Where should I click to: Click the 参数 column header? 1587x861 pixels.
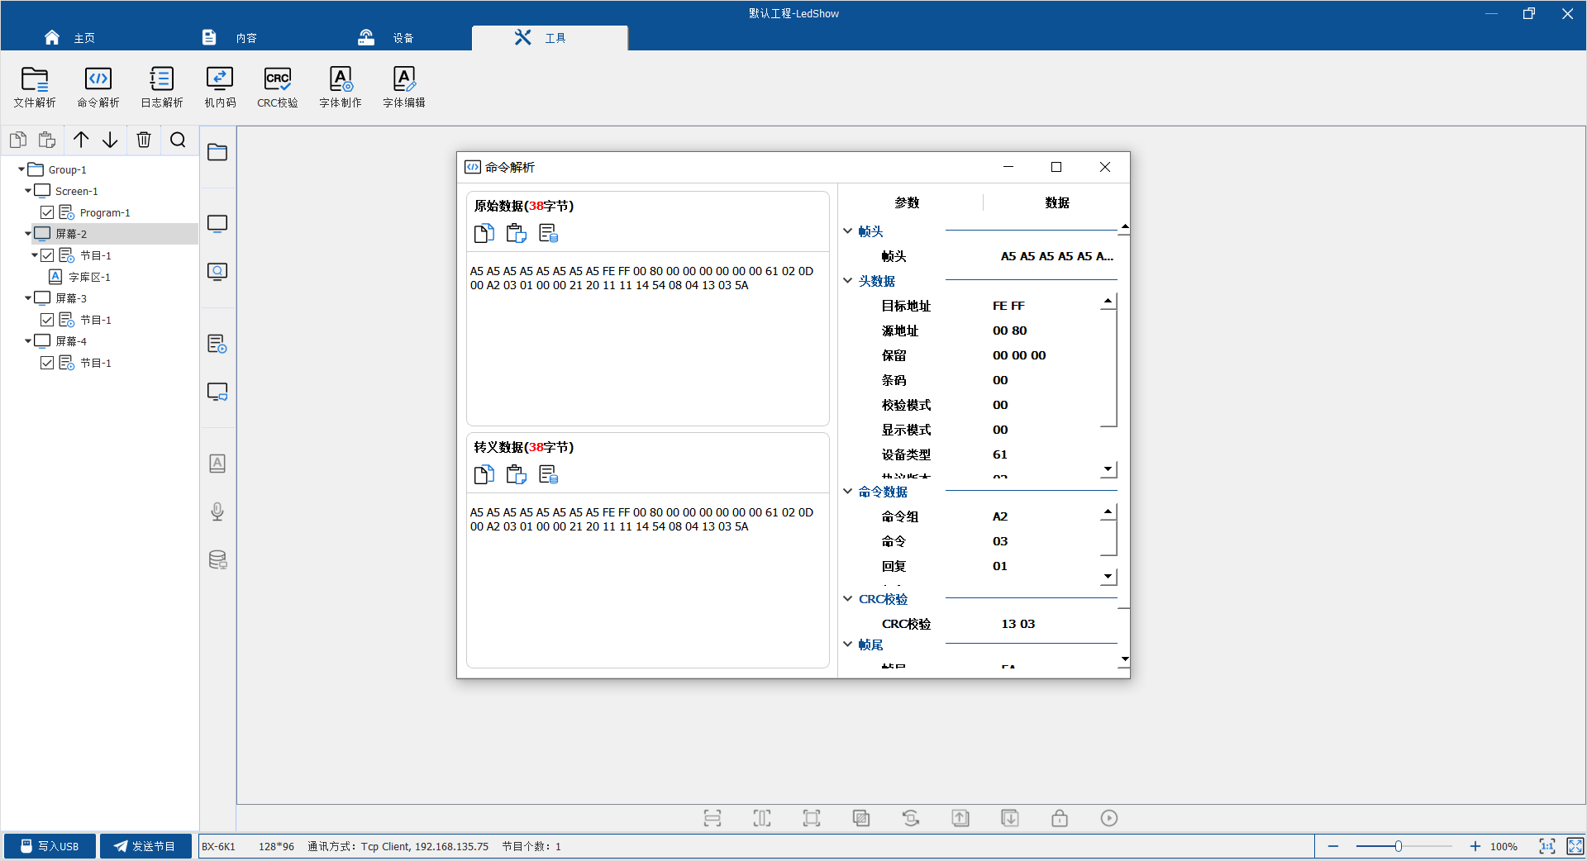pyautogui.click(x=907, y=202)
